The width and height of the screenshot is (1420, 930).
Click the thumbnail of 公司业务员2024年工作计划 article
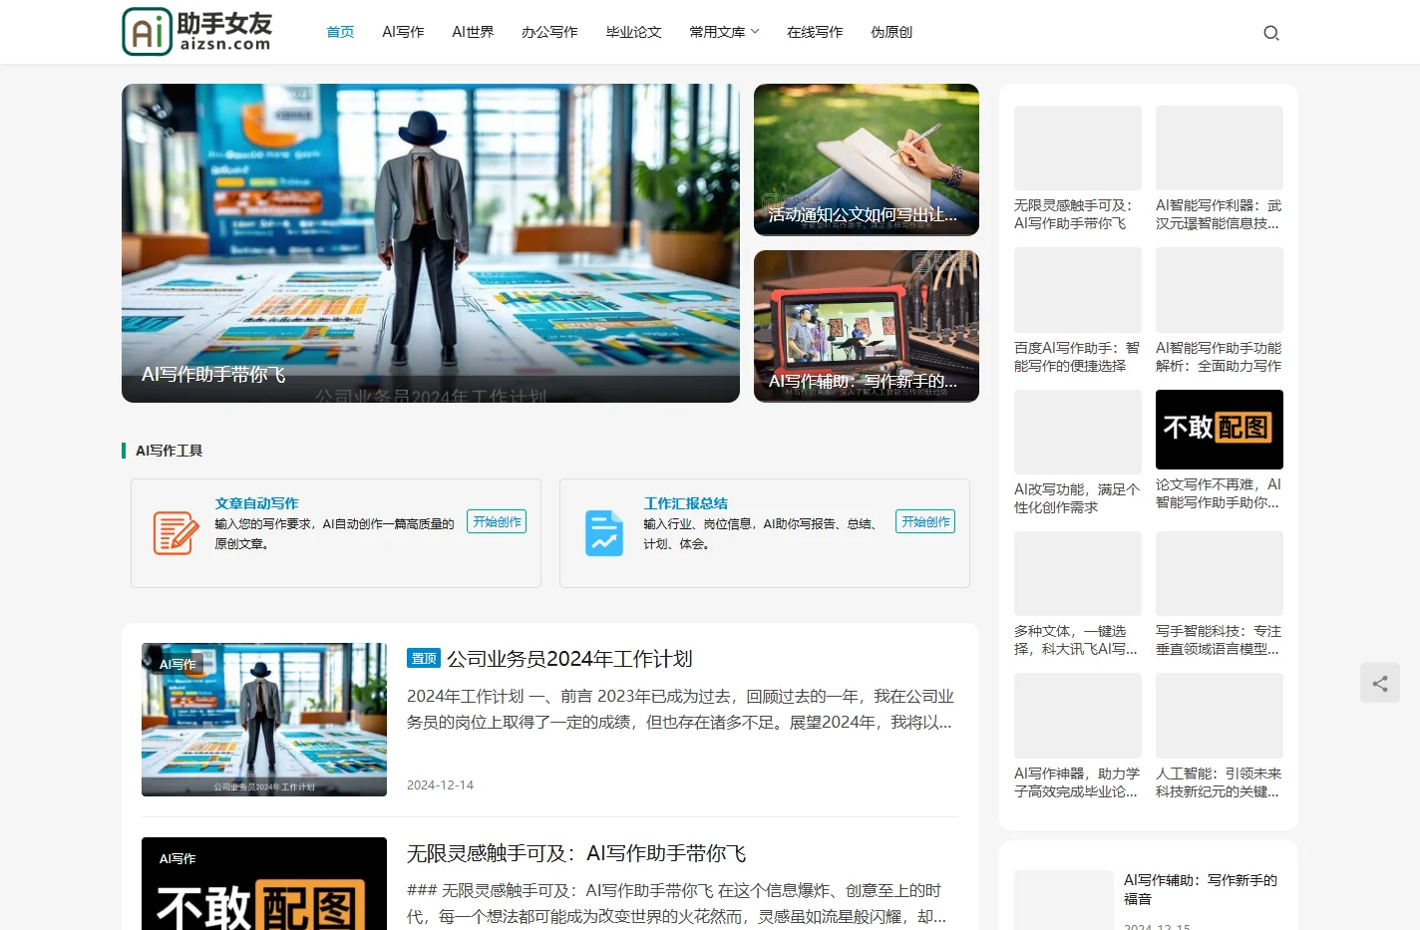pyautogui.click(x=264, y=720)
